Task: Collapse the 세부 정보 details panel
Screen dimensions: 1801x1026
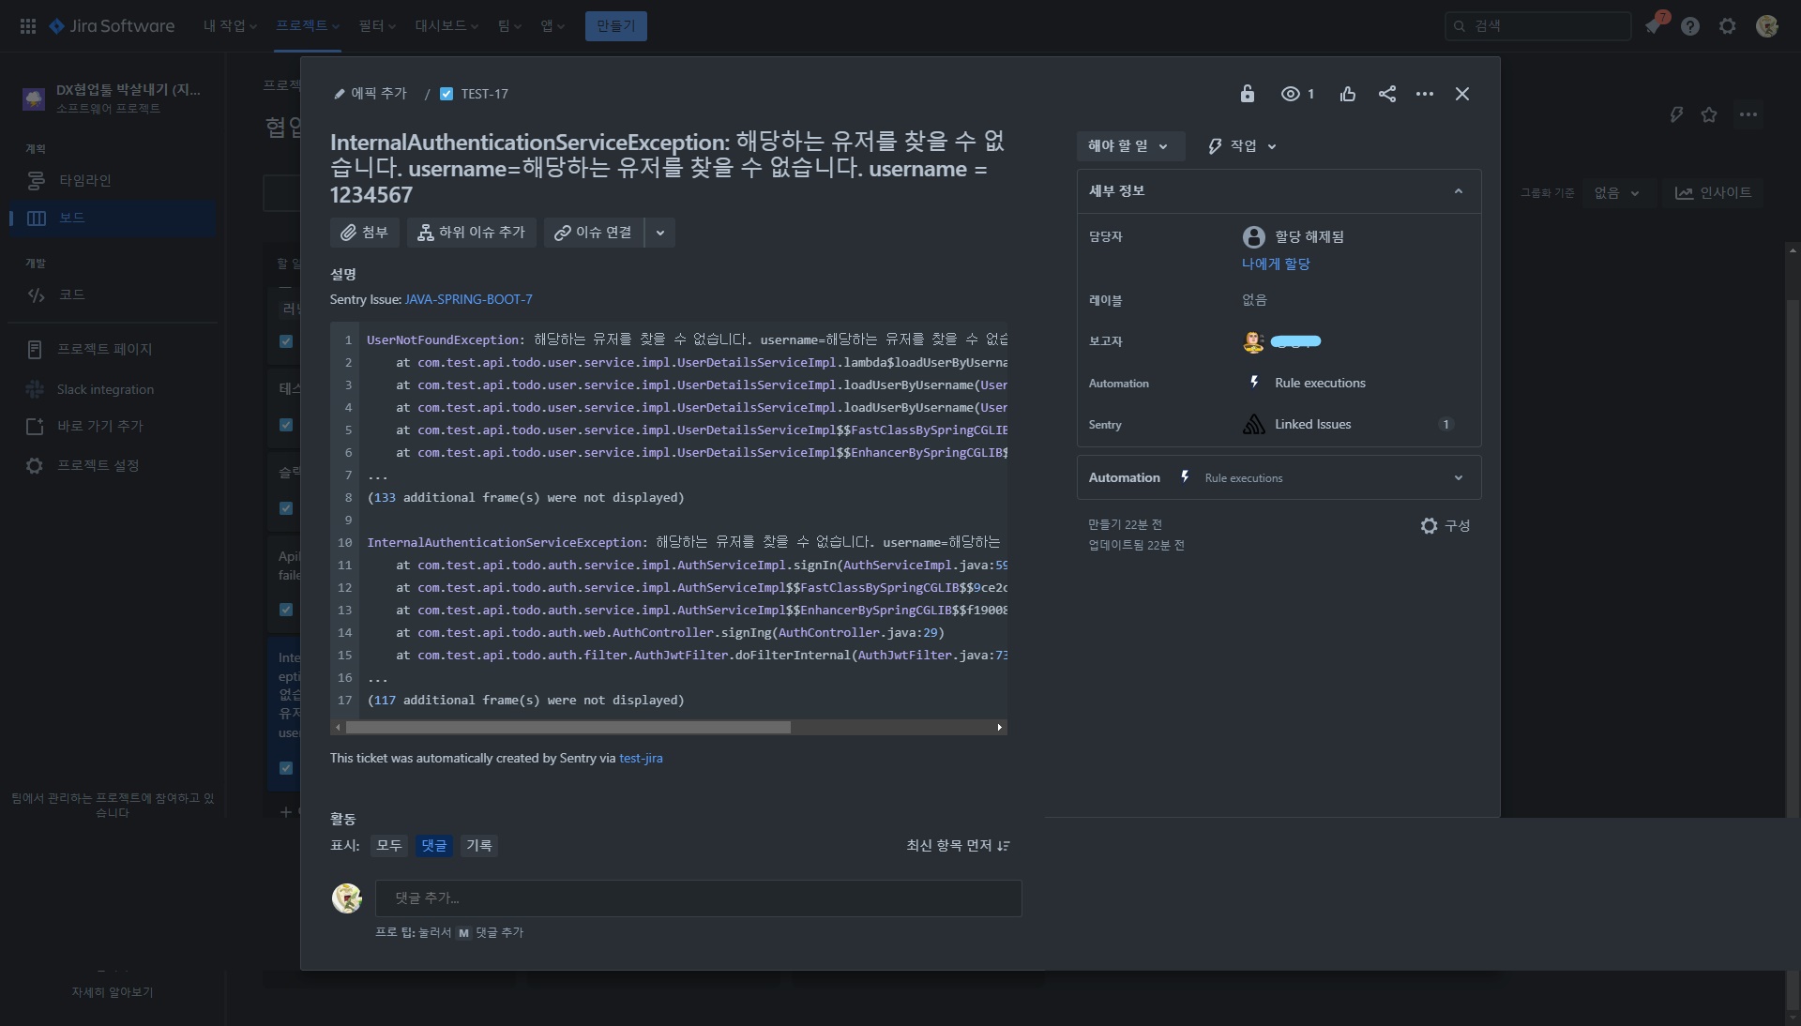Action: pyautogui.click(x=1459, y=191)
